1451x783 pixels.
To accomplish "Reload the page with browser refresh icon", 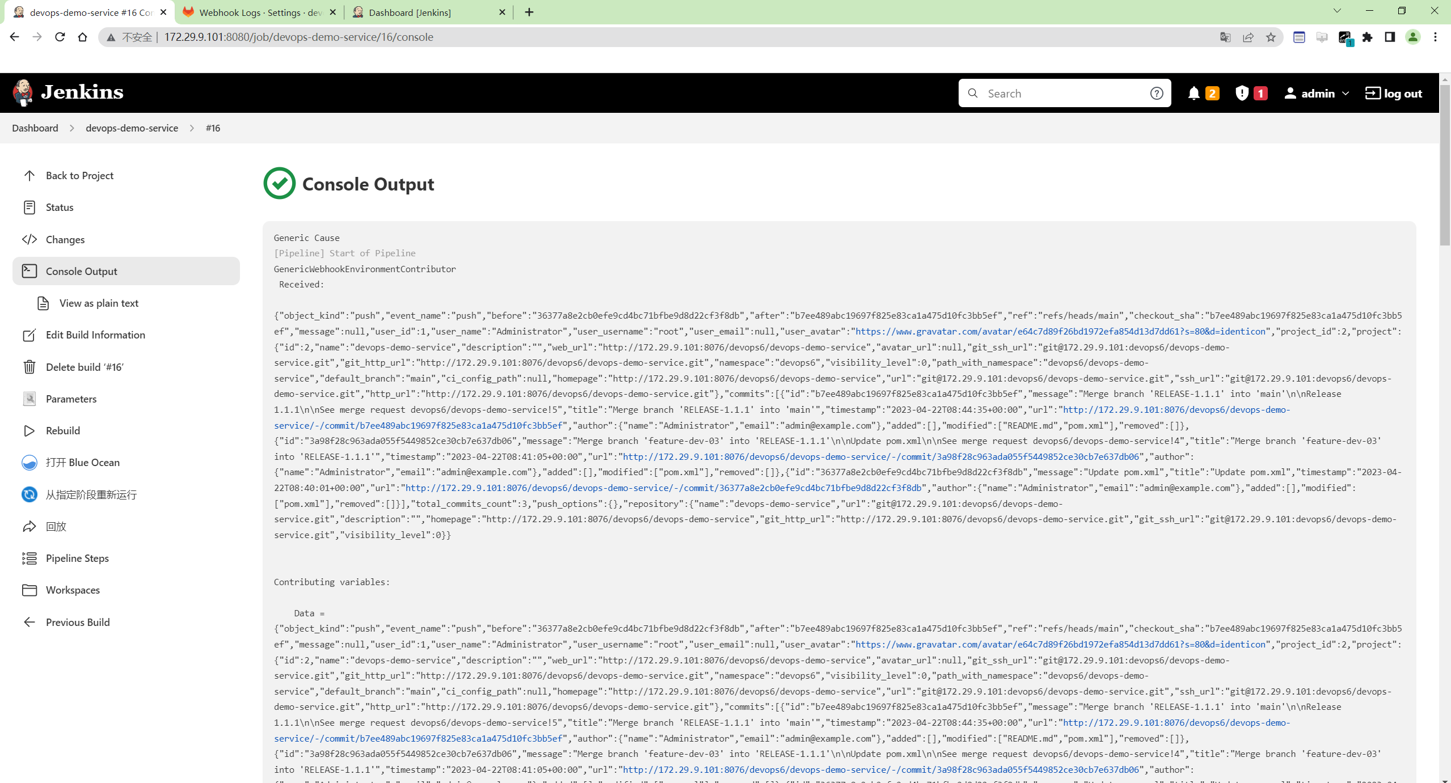I will pos(60,37).
